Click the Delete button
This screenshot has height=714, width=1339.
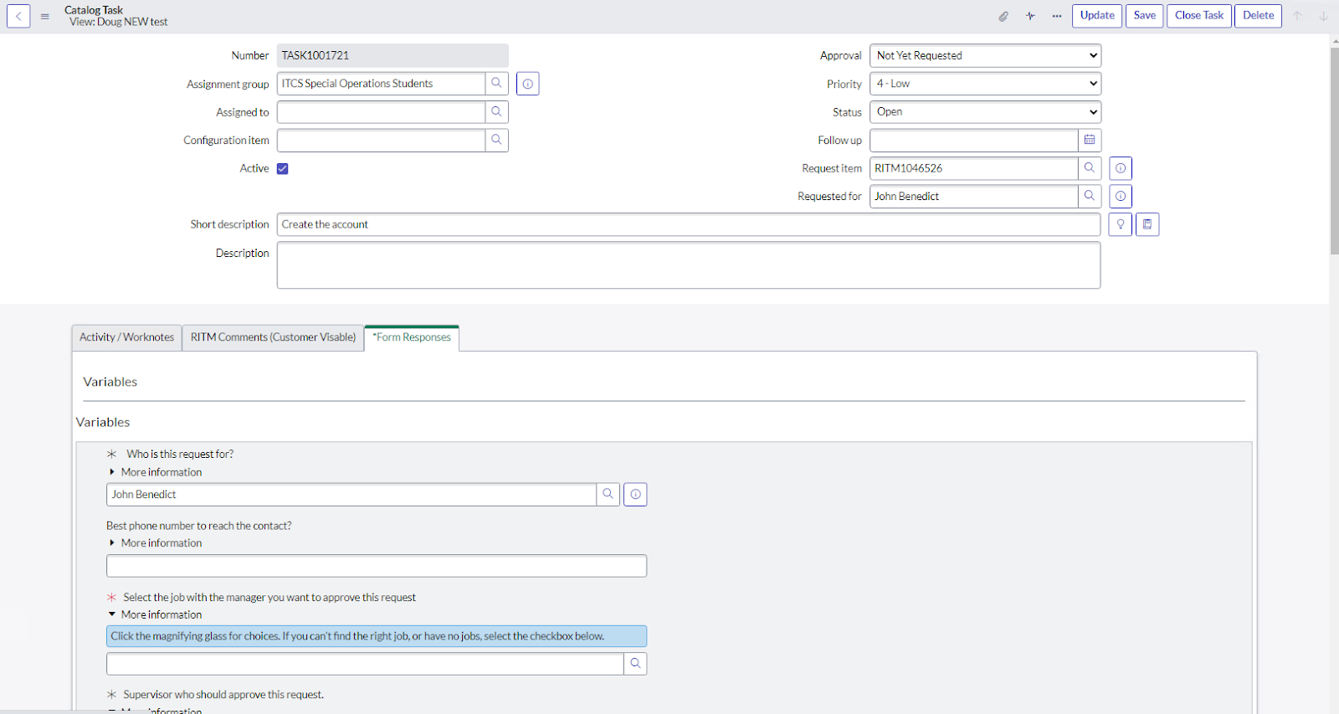tap(1258, 16)
